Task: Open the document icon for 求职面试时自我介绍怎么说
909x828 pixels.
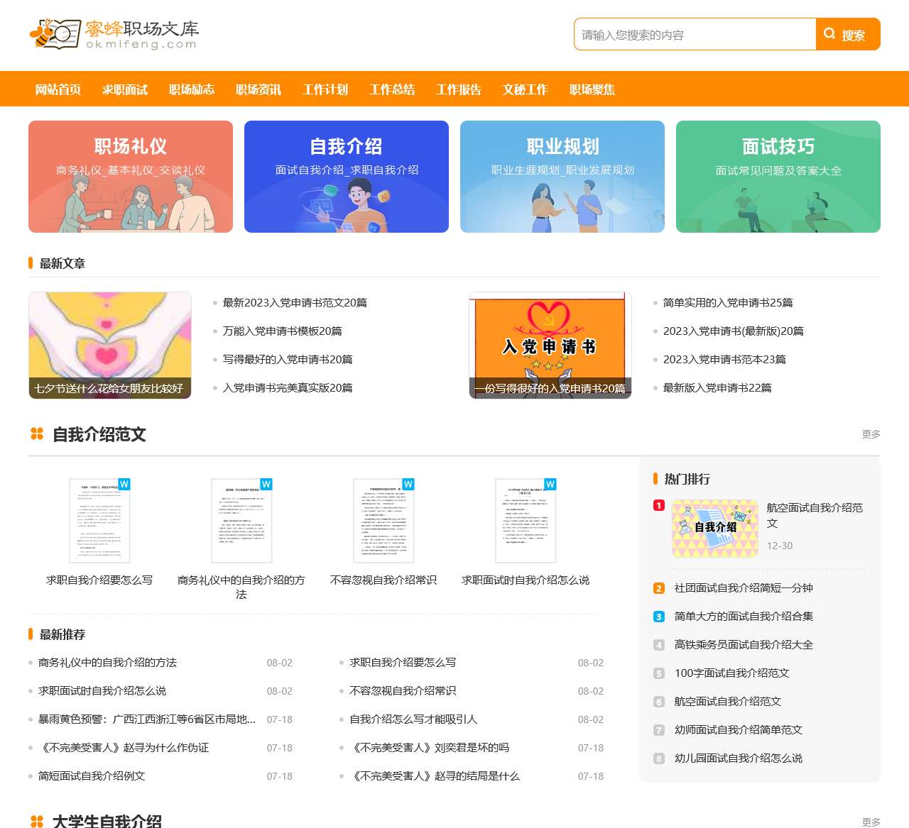Action: click(x=526, y=521)
